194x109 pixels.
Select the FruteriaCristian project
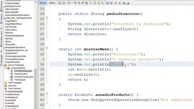pos(12,3)
